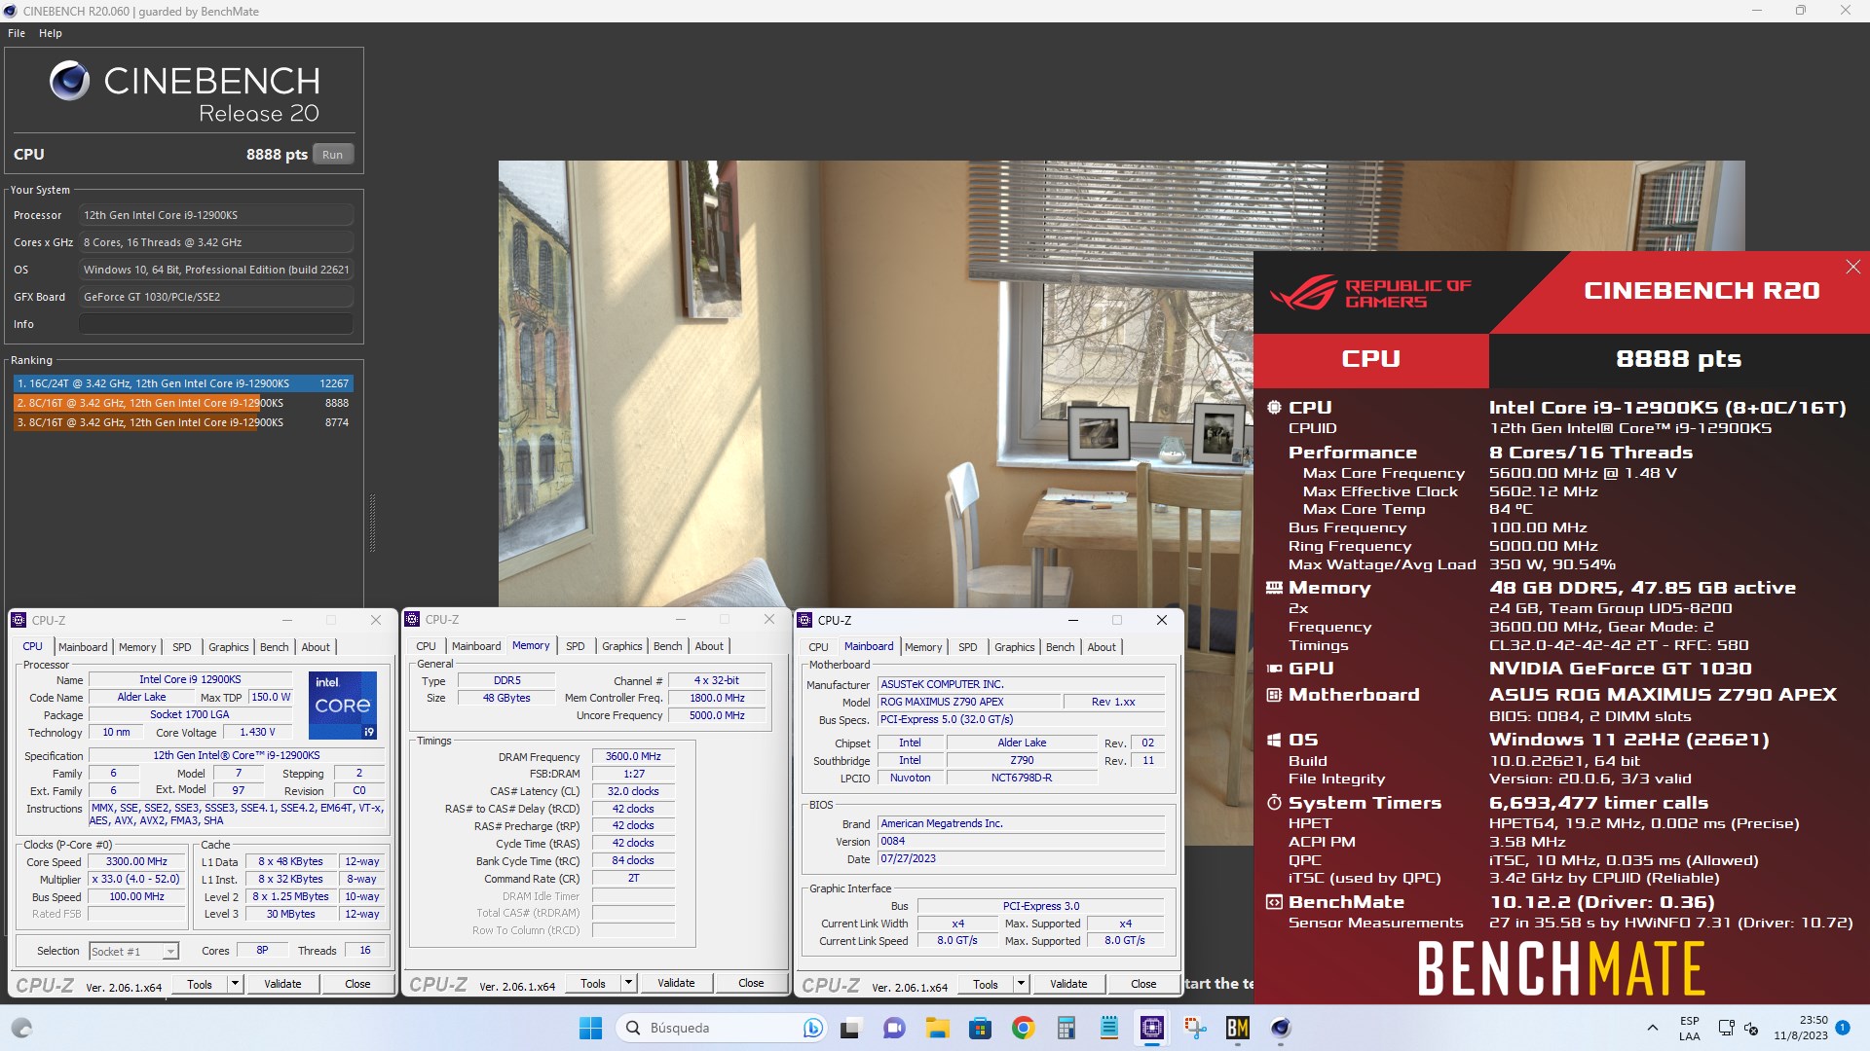Expand Tools arrow in Memory-tab CPU-Z window
The width and height of the screenshot is (1870, 1051).
point(628,983)
